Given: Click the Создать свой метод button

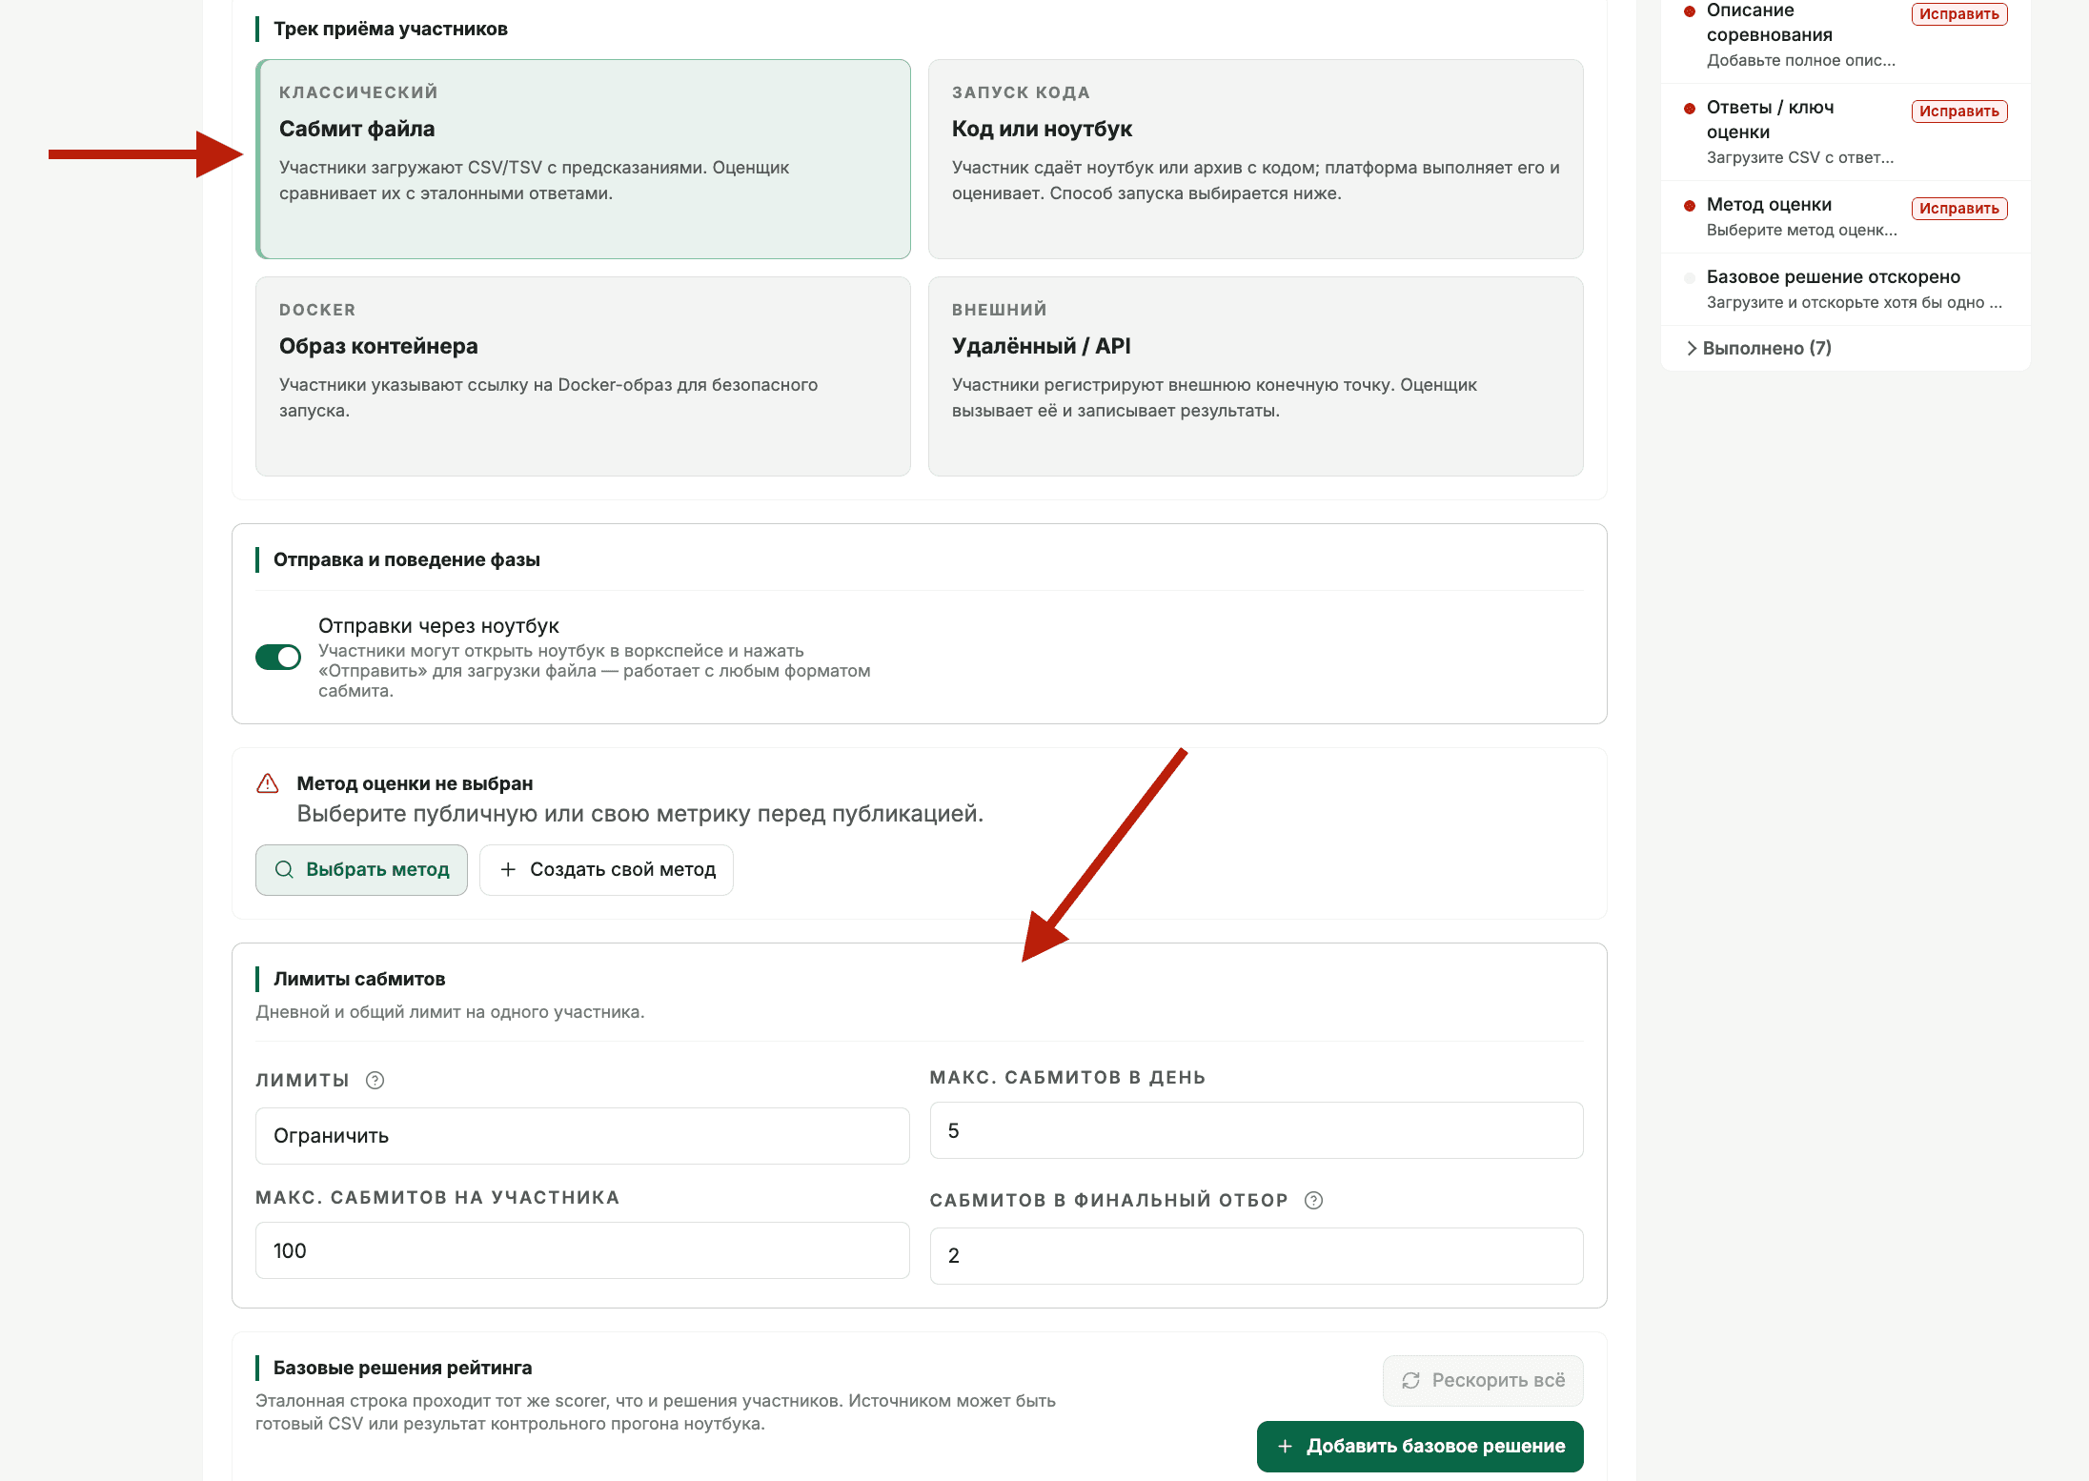Looking at the screenshot, I should [x=606, y=869].
